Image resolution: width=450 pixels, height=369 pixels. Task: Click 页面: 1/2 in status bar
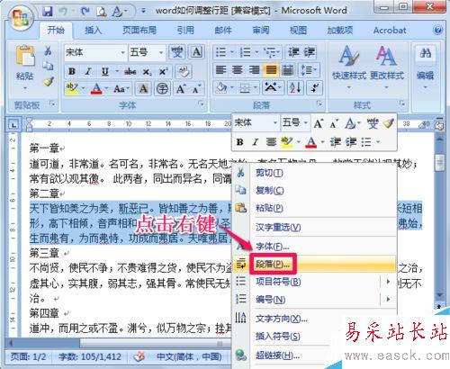click(x=29, y=356)
